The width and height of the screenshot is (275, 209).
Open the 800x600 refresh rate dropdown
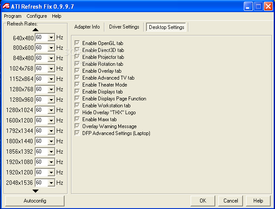pos(51,48)
